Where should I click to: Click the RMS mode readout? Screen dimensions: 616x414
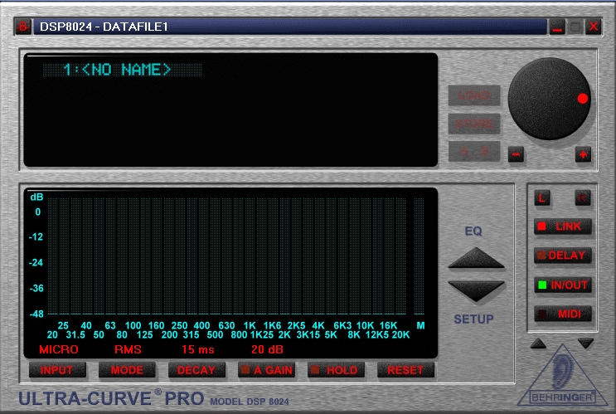[128, 349]
